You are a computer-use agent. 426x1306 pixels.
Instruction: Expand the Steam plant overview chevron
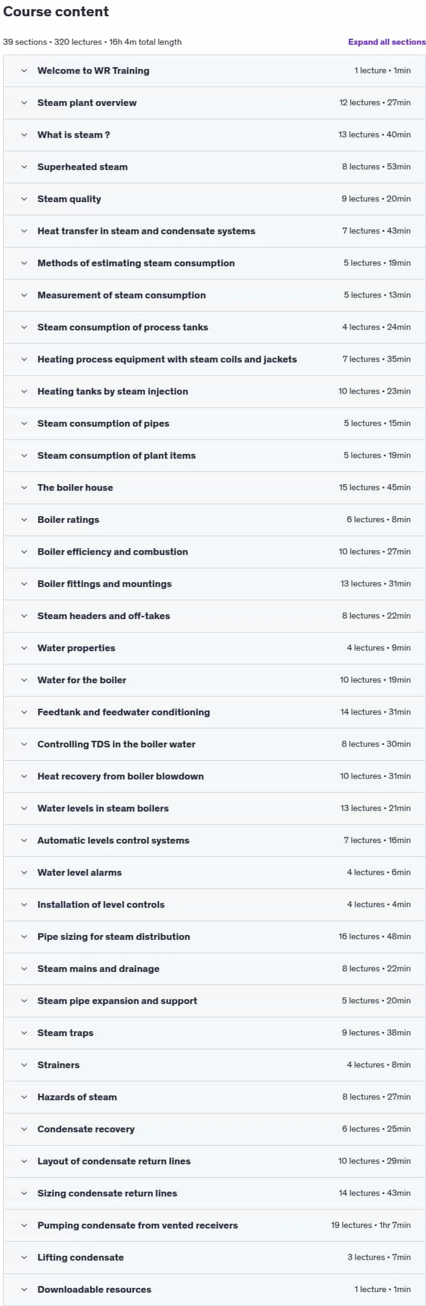[24, 103]
